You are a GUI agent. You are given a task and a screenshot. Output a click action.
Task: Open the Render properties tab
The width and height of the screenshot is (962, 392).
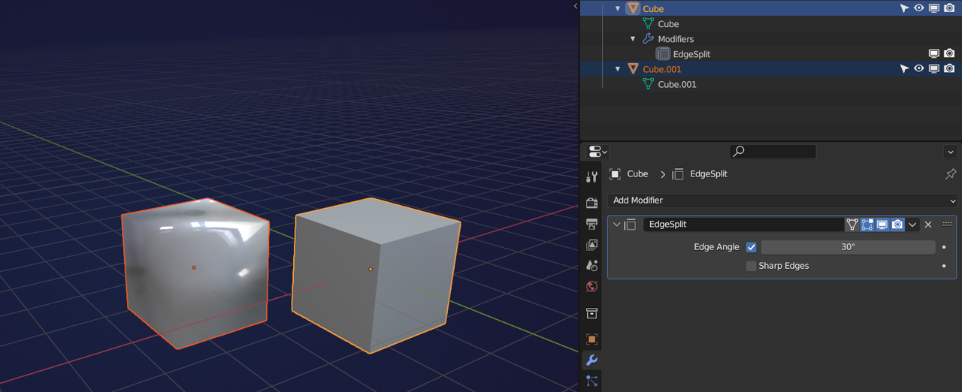591,203
